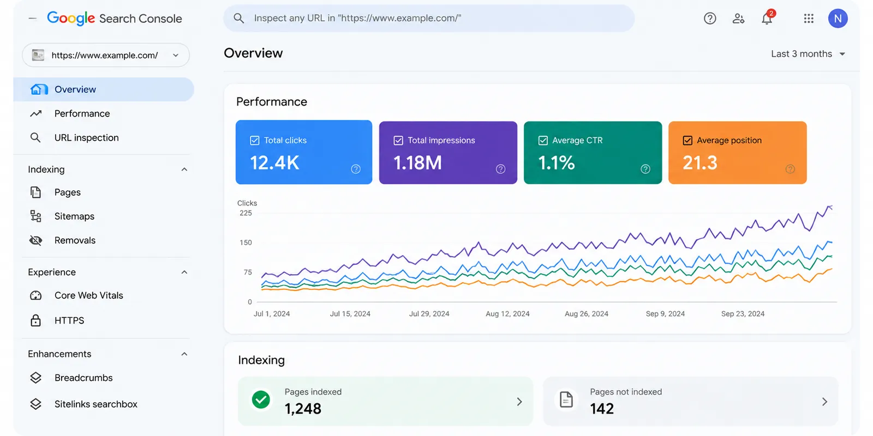873x436 pixels.
Task: Click the URL inspection magnifier icon
Action: (35, 137)
